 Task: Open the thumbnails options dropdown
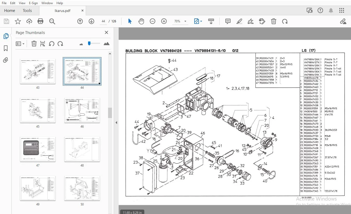(20, 44)
